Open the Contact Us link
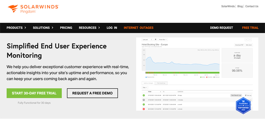 coord(252,6)
